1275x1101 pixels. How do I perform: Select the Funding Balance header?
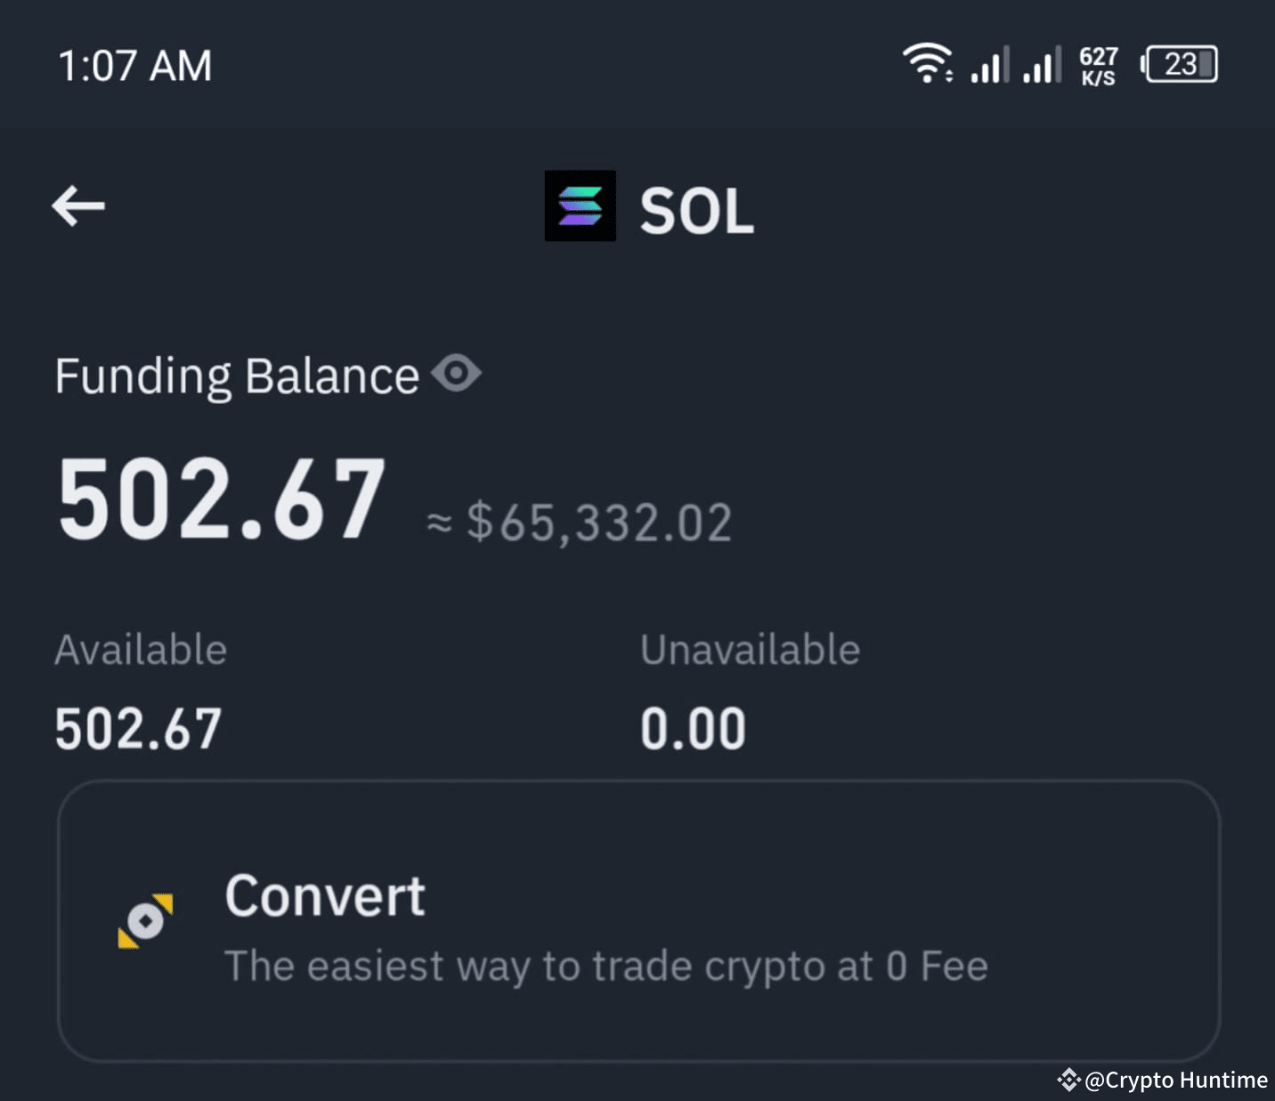click(236, 374)
